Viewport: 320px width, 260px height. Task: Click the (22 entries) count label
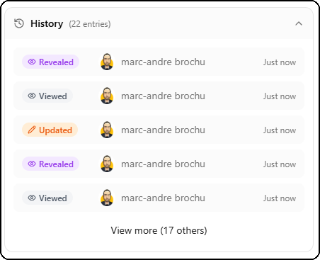tap(90, 24)
